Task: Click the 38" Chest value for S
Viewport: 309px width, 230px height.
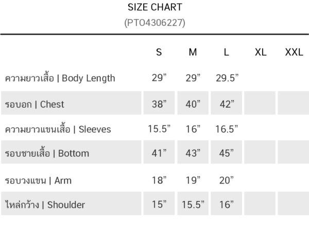Action: click(159, 104)
